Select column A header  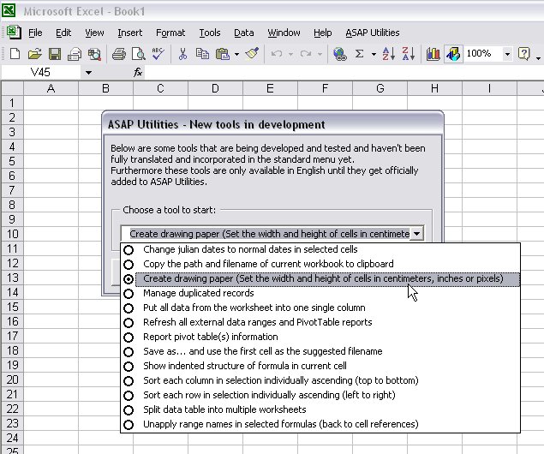point(51,88)
